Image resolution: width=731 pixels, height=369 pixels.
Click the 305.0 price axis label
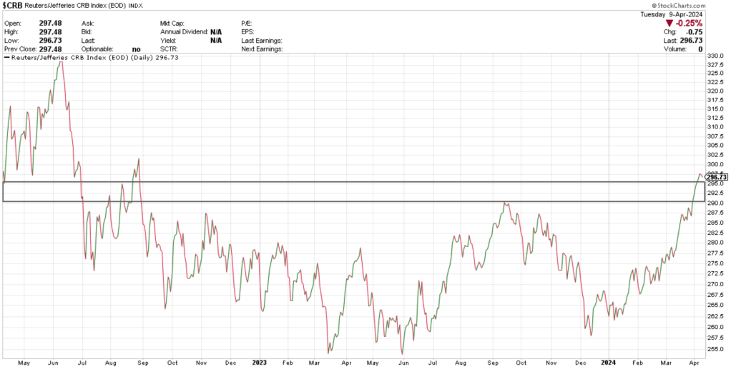[x=716, y=145]
